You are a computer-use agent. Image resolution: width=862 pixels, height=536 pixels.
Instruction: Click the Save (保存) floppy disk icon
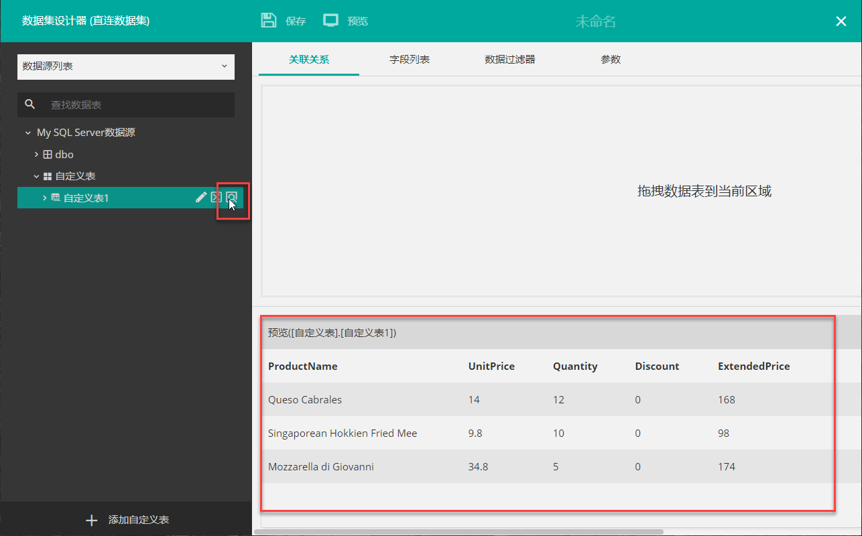click(269, 20)
